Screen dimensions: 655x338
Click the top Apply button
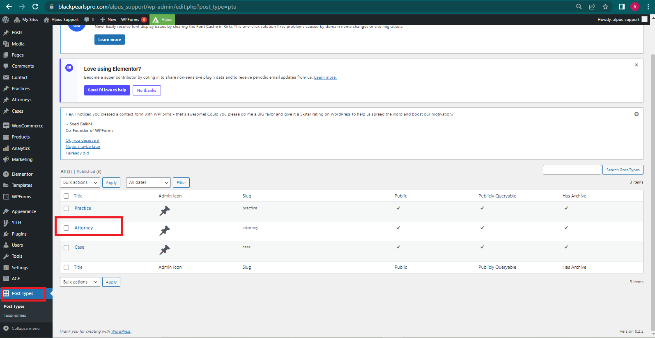point(111,182)
